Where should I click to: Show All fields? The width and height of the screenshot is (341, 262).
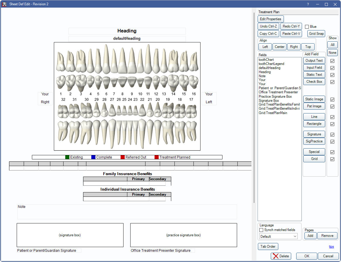332,44
